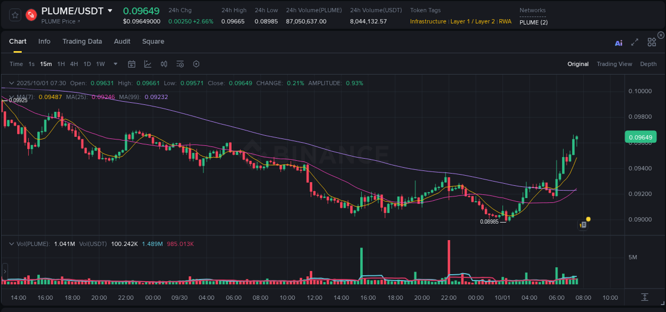Image resolution: width=666 pixels, height=312 pixels.
Task: Toggle the favorite star for PLUME/USDT
Action: click(14, 15)
